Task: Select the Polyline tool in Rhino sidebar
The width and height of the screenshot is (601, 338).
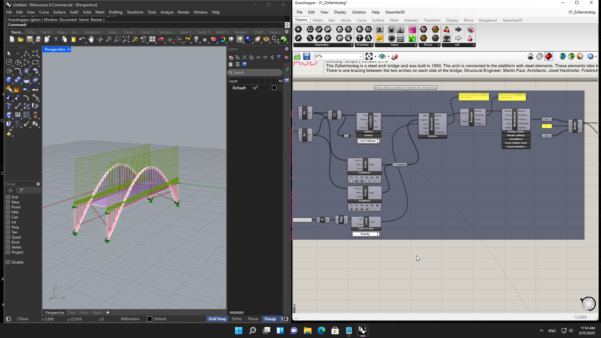Action: click(27, 54)
